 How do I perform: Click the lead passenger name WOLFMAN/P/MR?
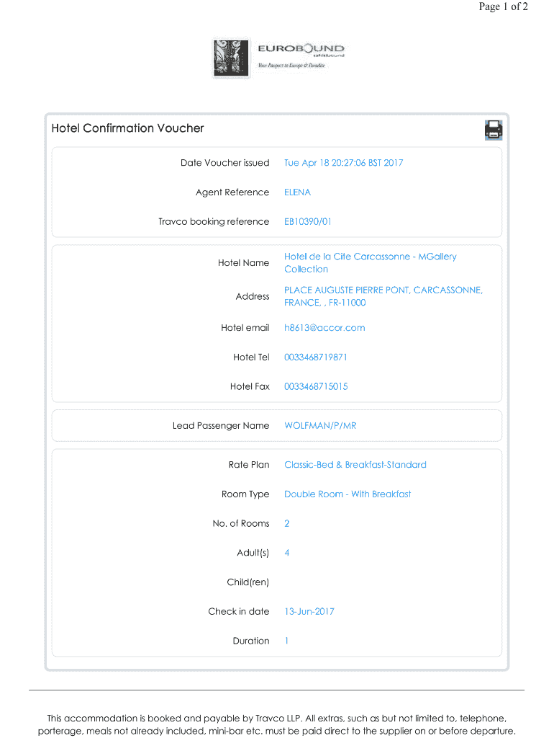(320, 426)
